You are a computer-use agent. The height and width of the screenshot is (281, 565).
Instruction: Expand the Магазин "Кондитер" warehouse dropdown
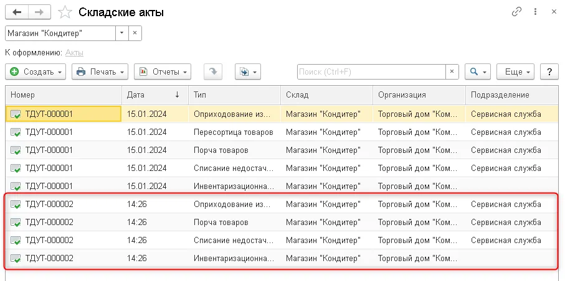coord(122,33)
